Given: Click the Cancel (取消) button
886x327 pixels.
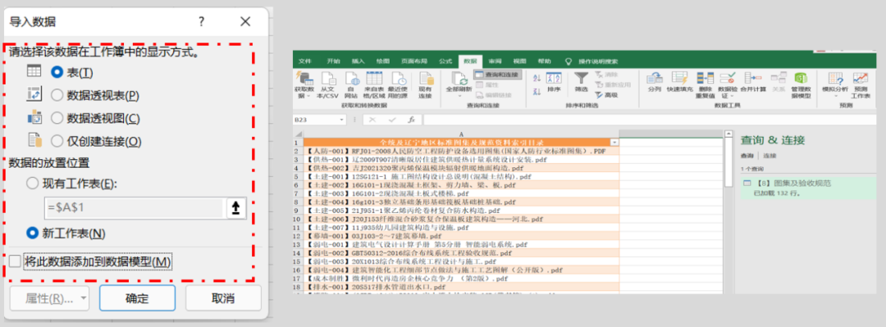Looking at the screenshot, I should (x=223, y=299).
